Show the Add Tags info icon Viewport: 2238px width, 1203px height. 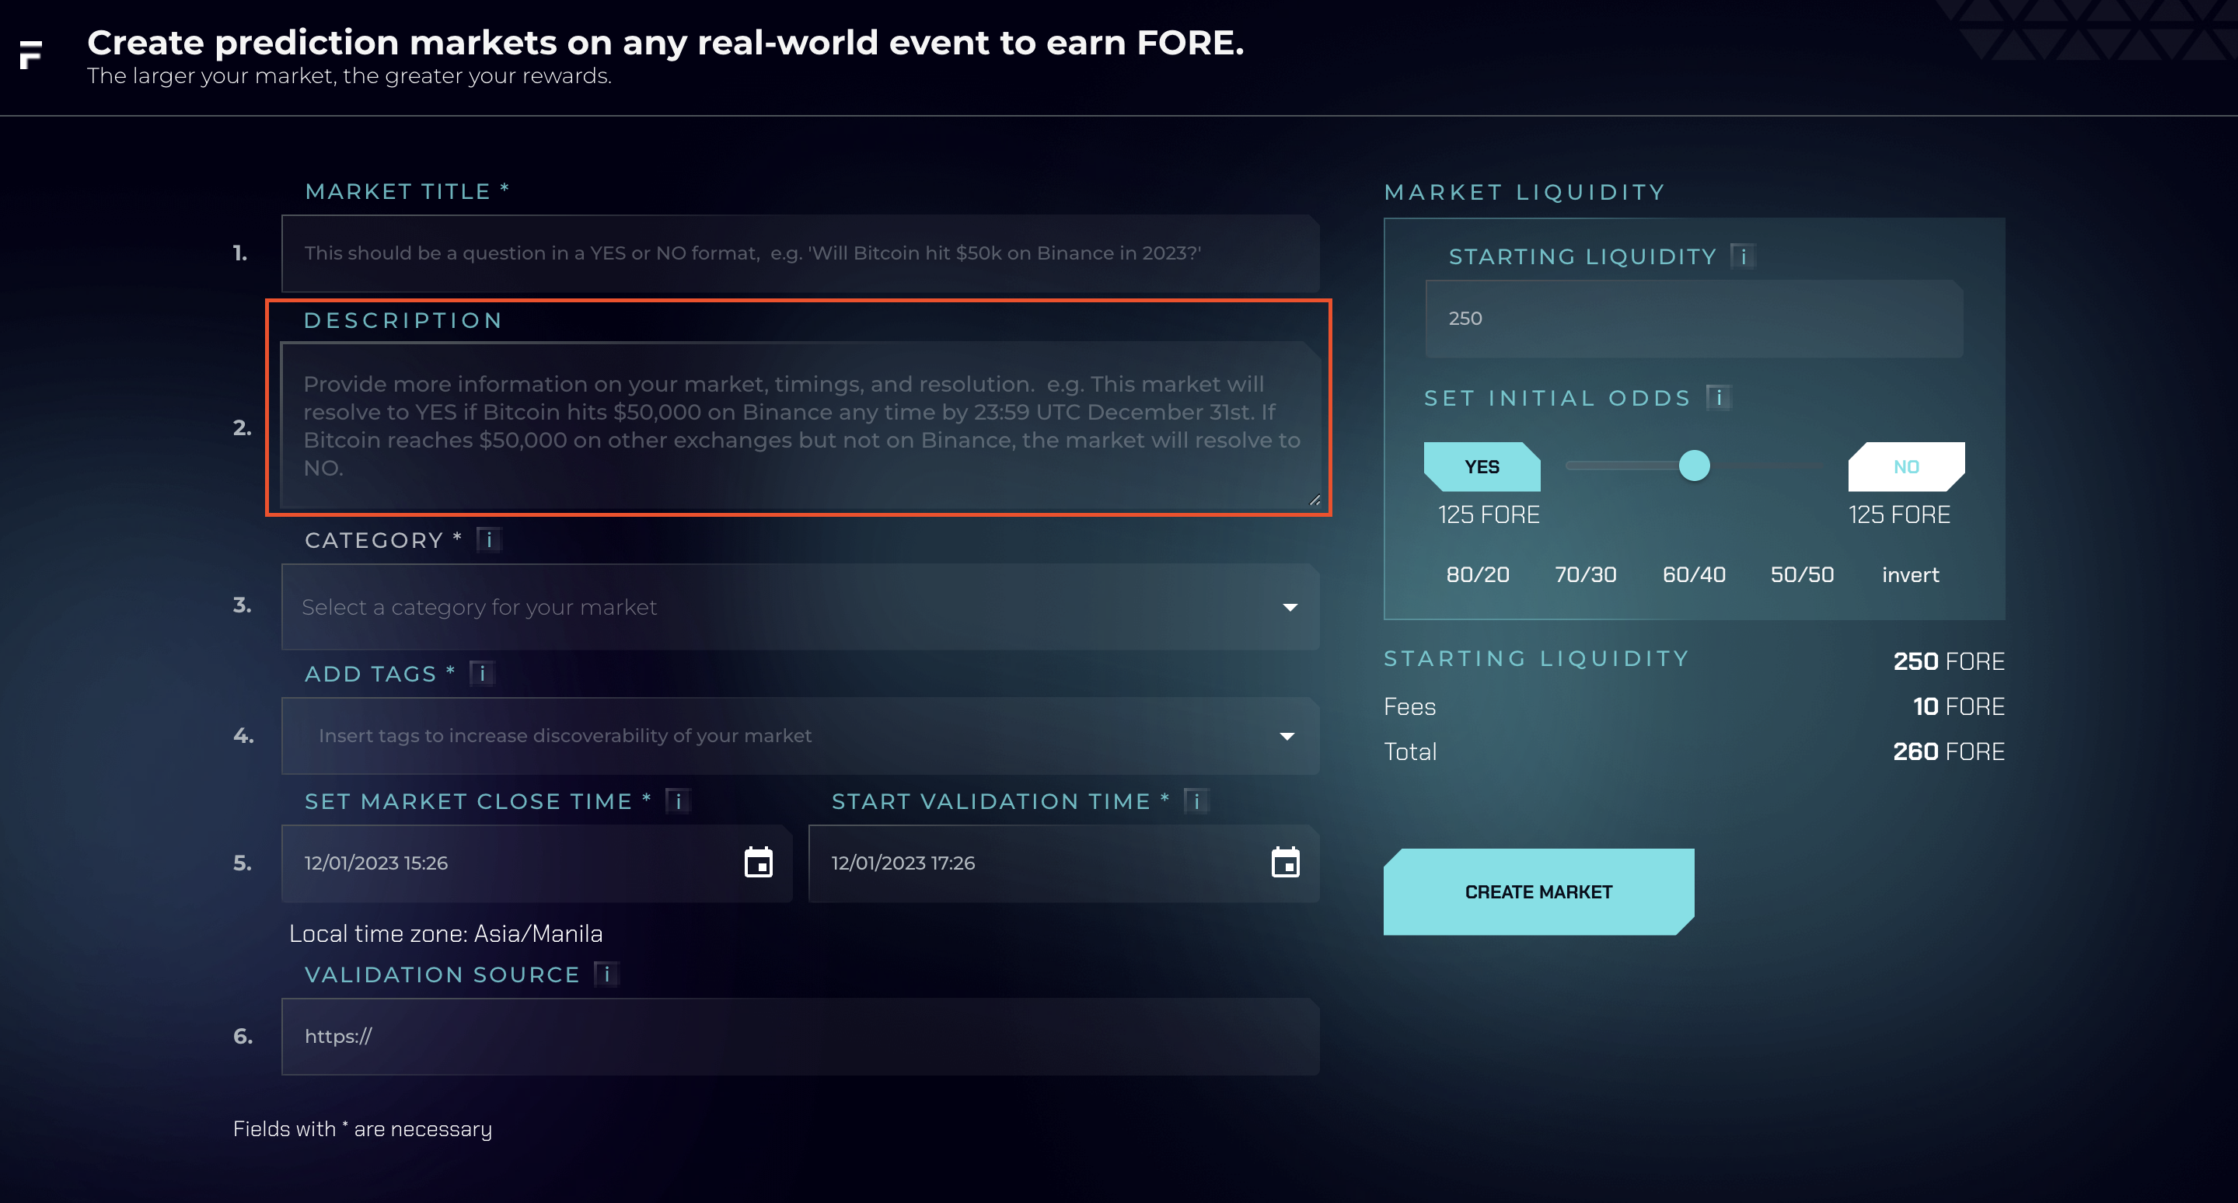tap(482, 673)
